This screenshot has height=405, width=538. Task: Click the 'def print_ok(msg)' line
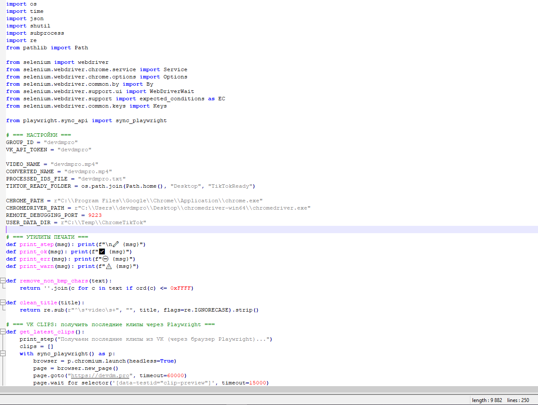[69, 252]
